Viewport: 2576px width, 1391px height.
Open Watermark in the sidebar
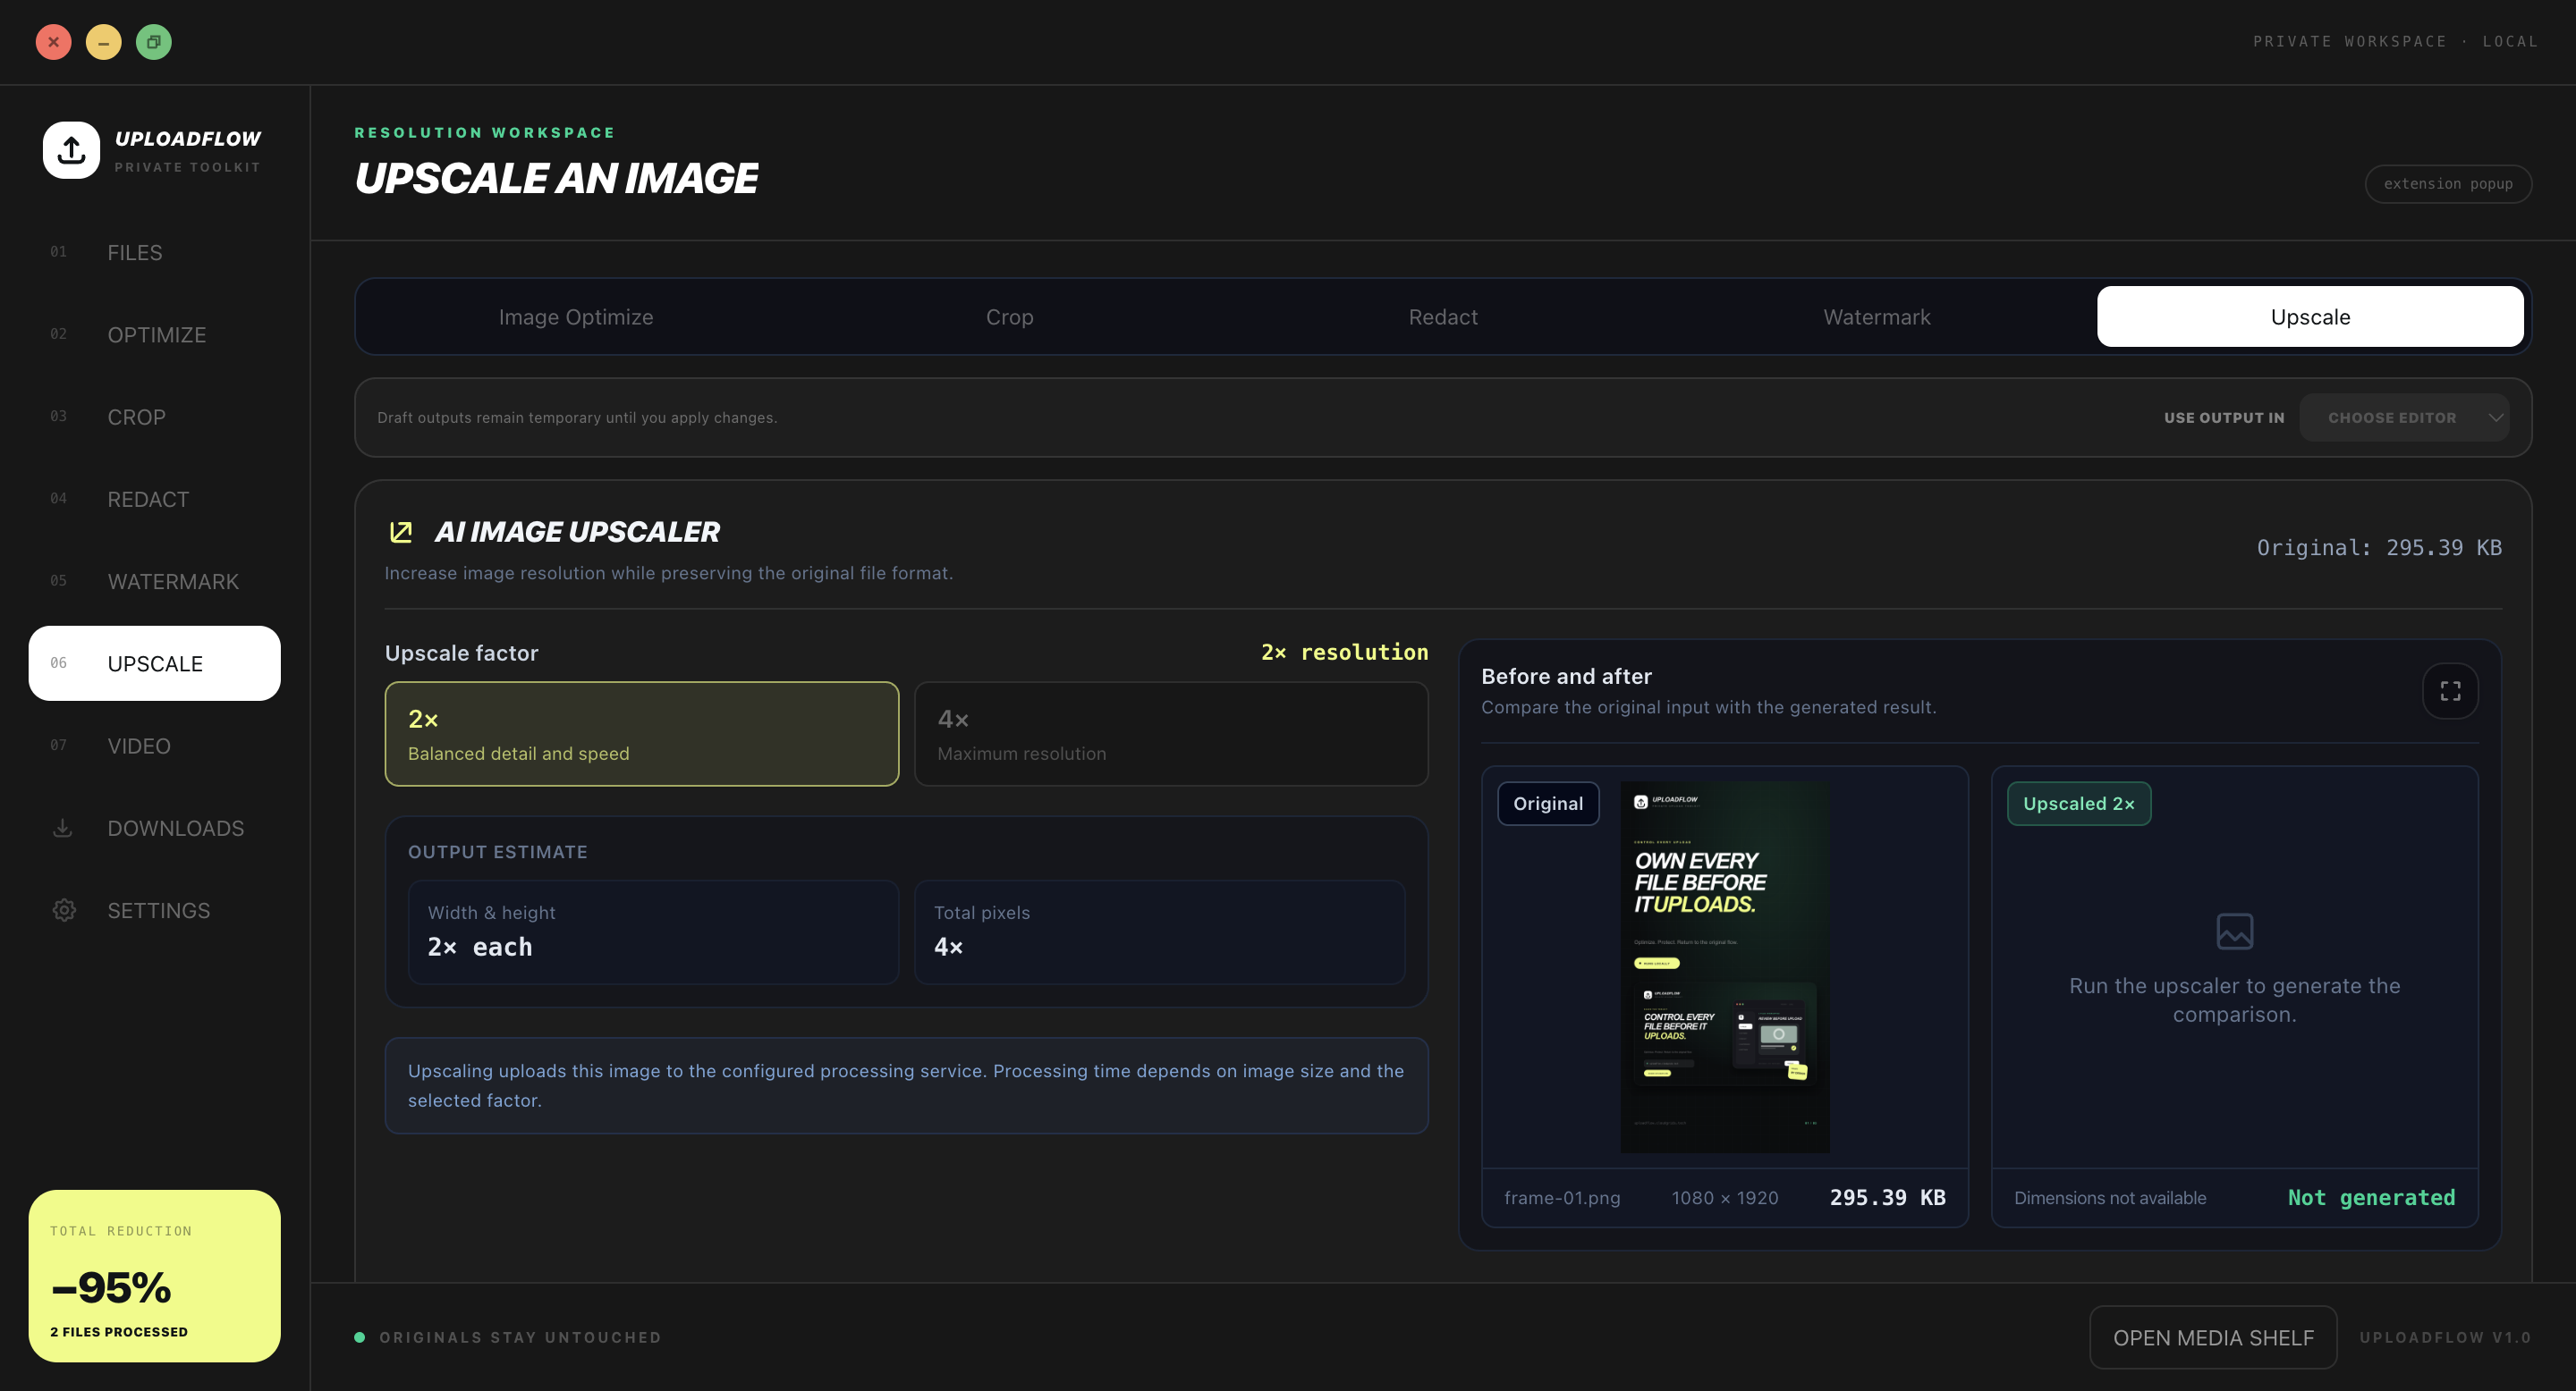click(x=155, y=582)
